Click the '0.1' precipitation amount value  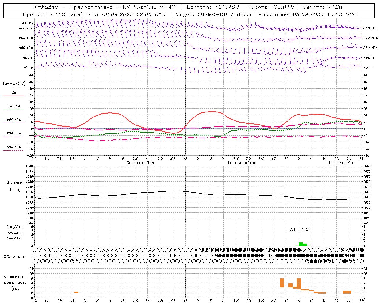[292, 229]
